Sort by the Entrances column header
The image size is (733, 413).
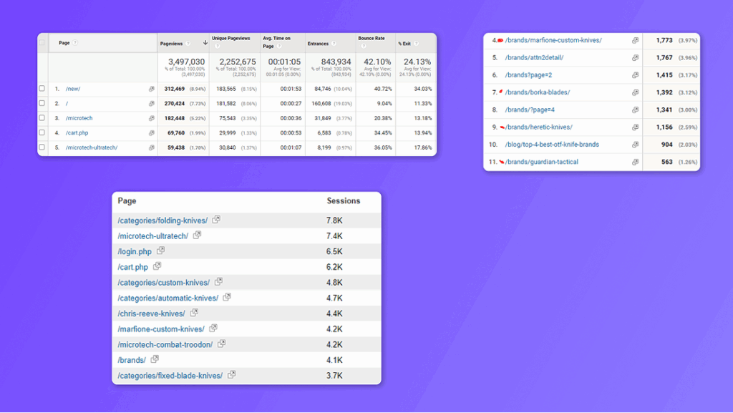pos(318,44)
